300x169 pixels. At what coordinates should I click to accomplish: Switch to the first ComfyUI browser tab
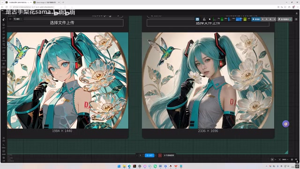[x=18, y=2]
